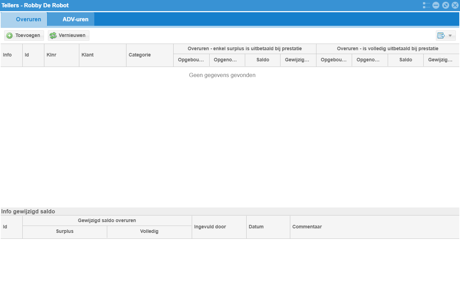The image size is (460, 296).
Task: Minimize the Tellers window
Action: coord(436,5)
